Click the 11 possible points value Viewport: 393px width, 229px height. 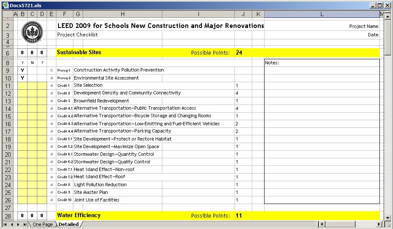[x=239, y=215]
